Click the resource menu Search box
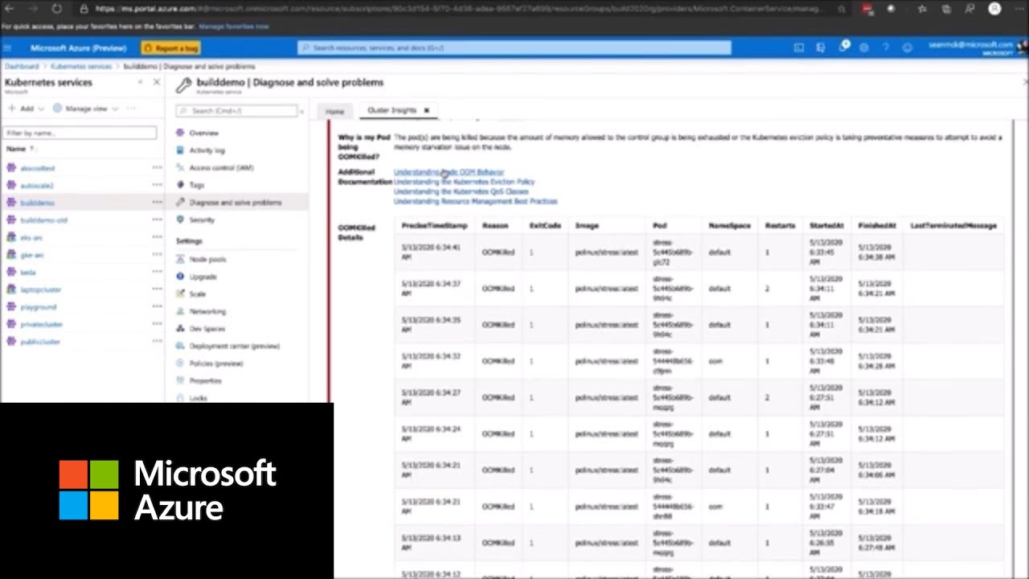The height and width of the screenshot is (579, 1029). pyautogui.click(x=236, y=111)
